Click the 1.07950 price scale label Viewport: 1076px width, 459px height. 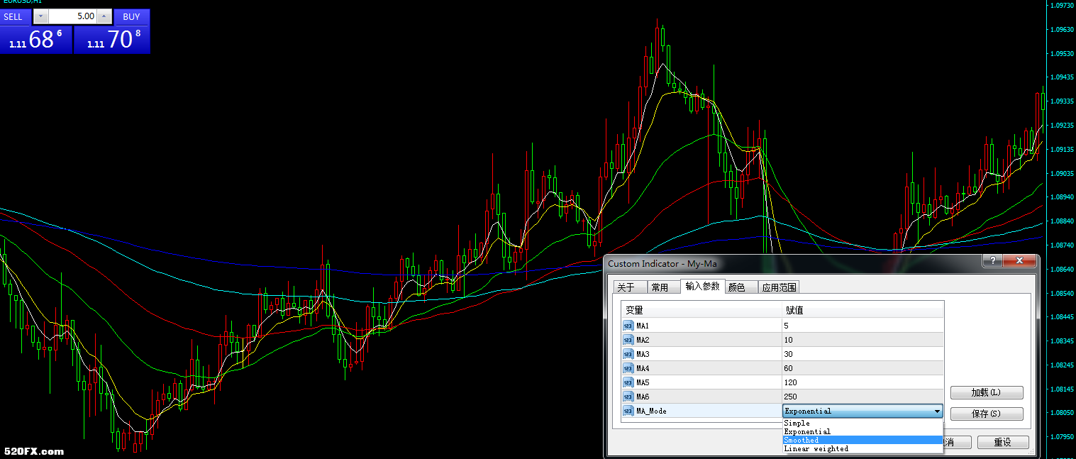click(x=1061, y=436)
